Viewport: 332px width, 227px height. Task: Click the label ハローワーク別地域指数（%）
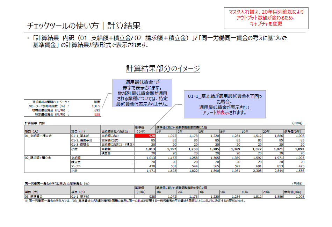click(x=49, y=106)
